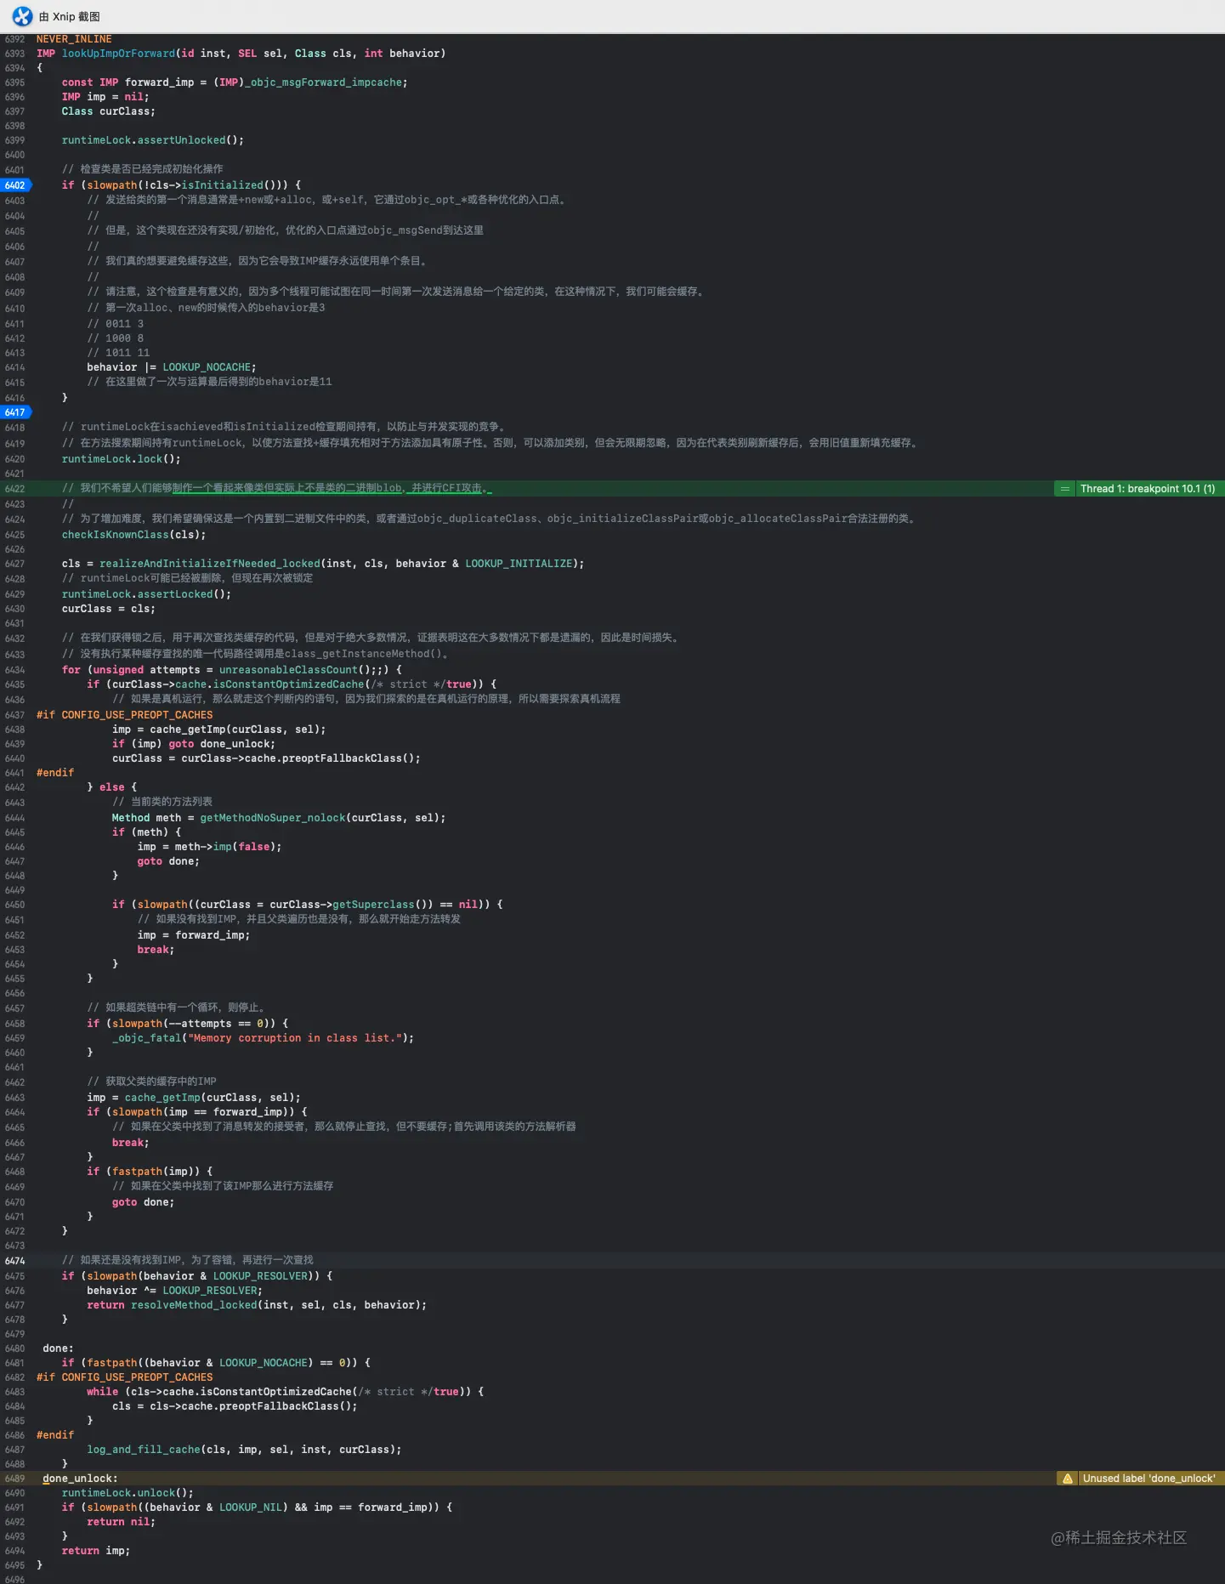Click the 'curClass = cls;' assignment
Viewport: 1225px width, 1584px height.
point(109,609)
